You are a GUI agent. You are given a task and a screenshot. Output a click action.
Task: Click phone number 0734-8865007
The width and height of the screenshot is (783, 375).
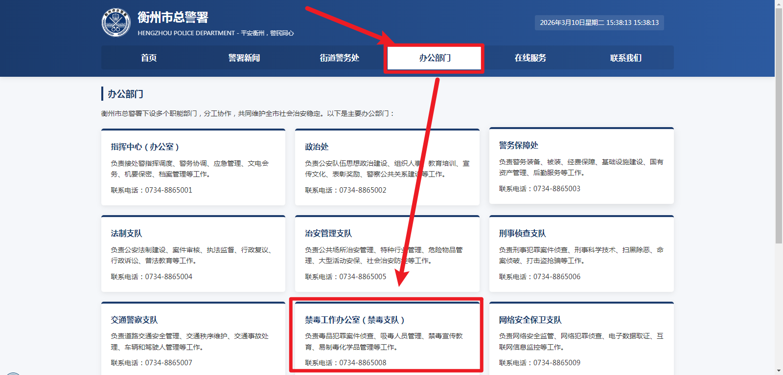pos(168,363)
